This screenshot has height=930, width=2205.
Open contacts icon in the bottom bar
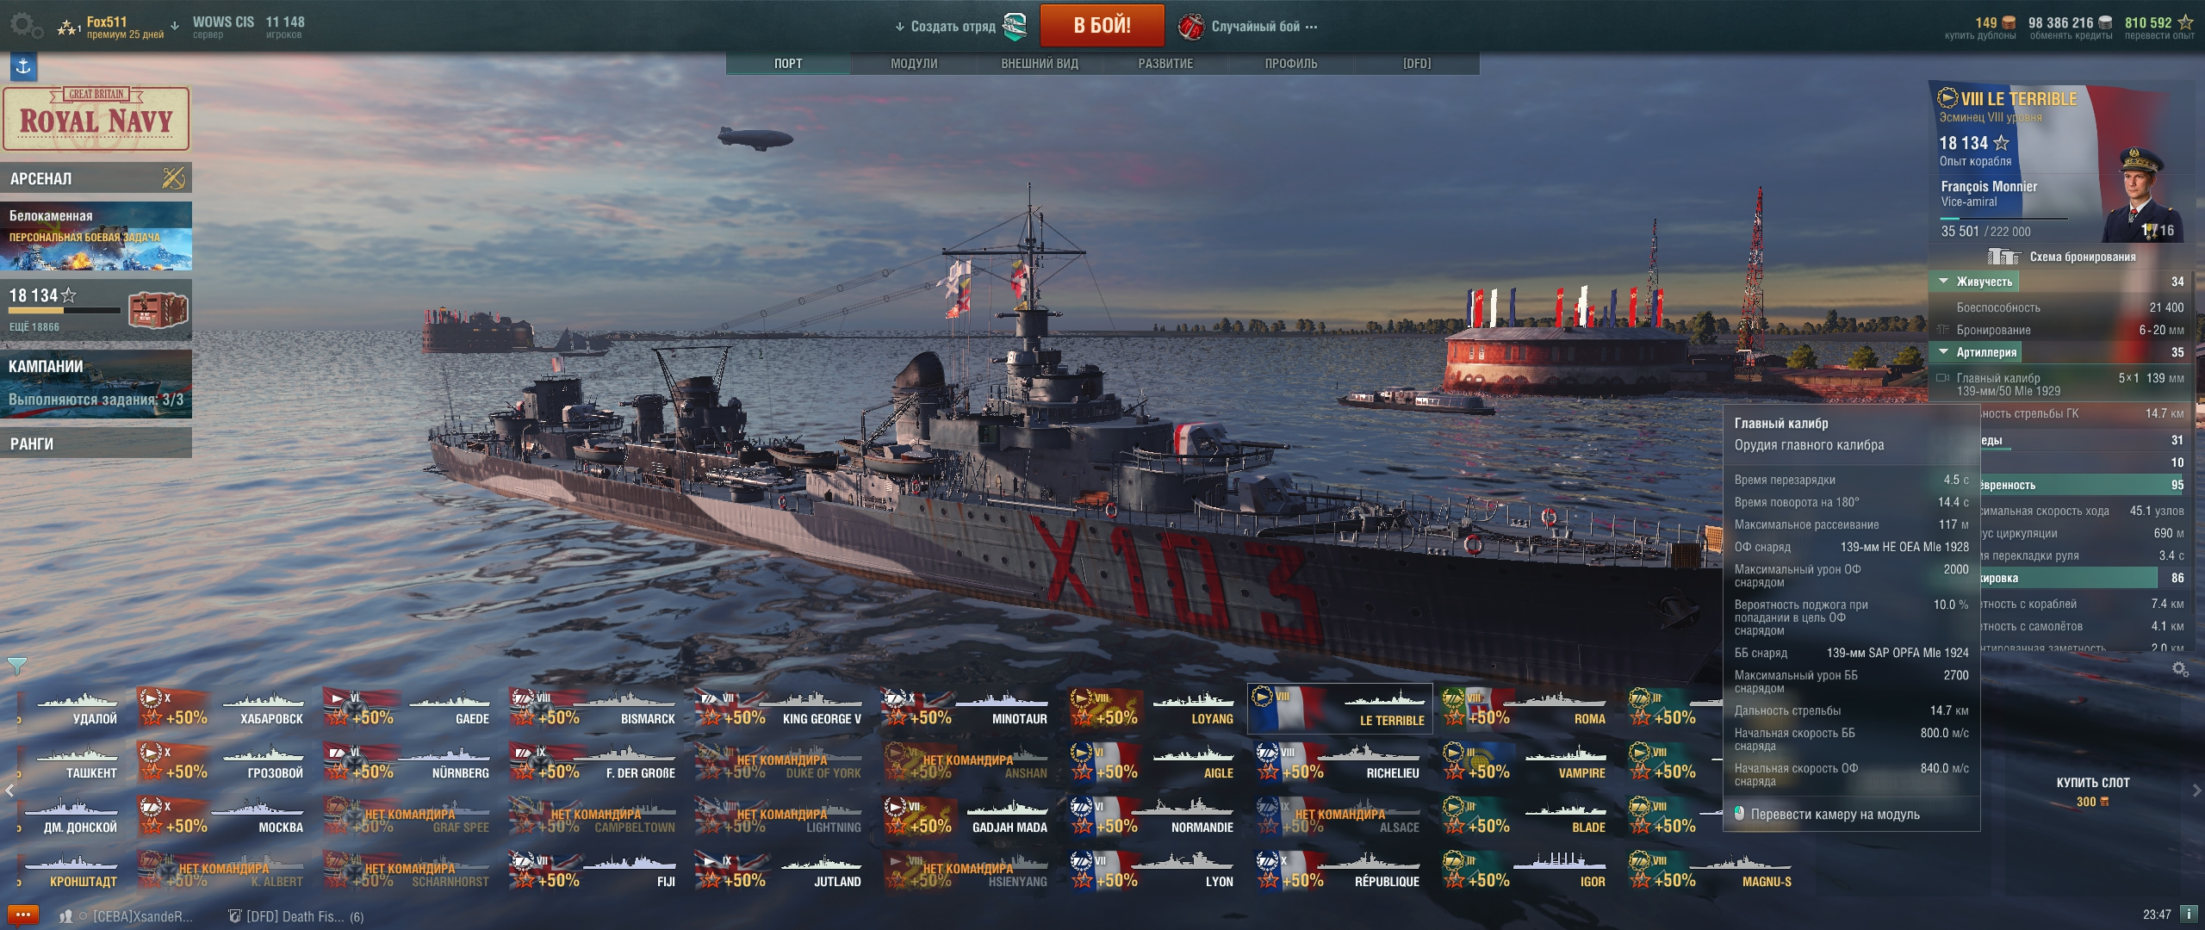[65, 916]
